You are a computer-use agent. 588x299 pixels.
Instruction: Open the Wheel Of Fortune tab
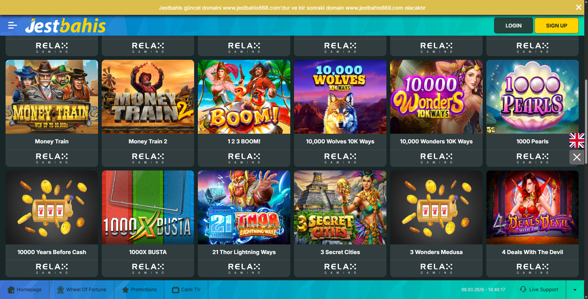pyautogui.click(x=82, y=290)
